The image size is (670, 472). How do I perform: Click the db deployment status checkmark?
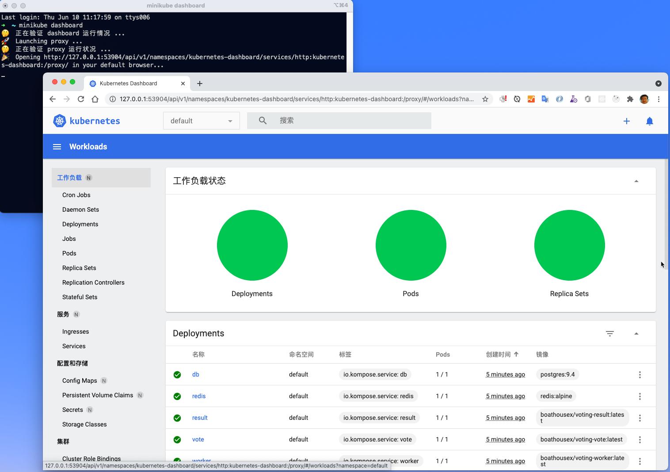coord(177,375)
